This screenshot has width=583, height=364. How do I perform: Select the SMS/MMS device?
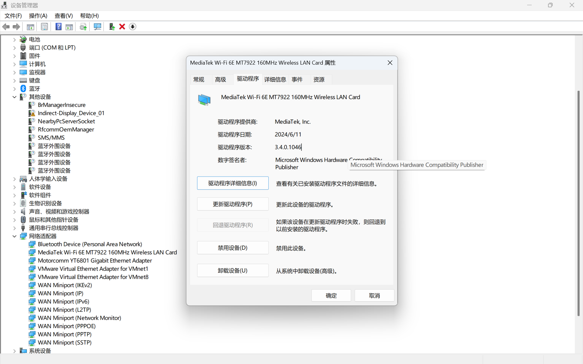coord(51,138)
